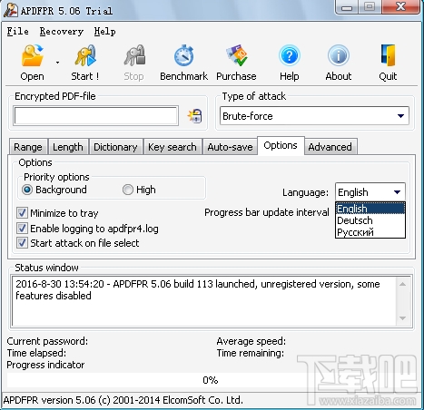Select the Options tab
Screen dimensions: 424x410
point(281,145)
